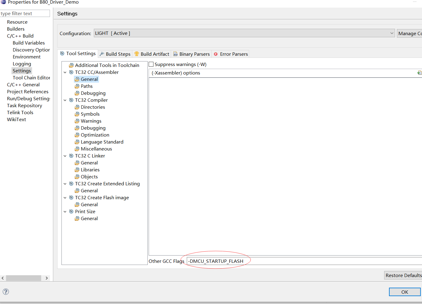Click the Libraries option icon

pos(77,170)
